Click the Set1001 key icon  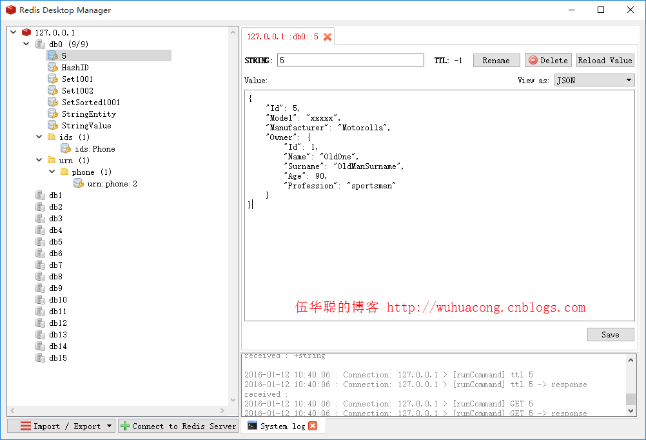point(53,79)
